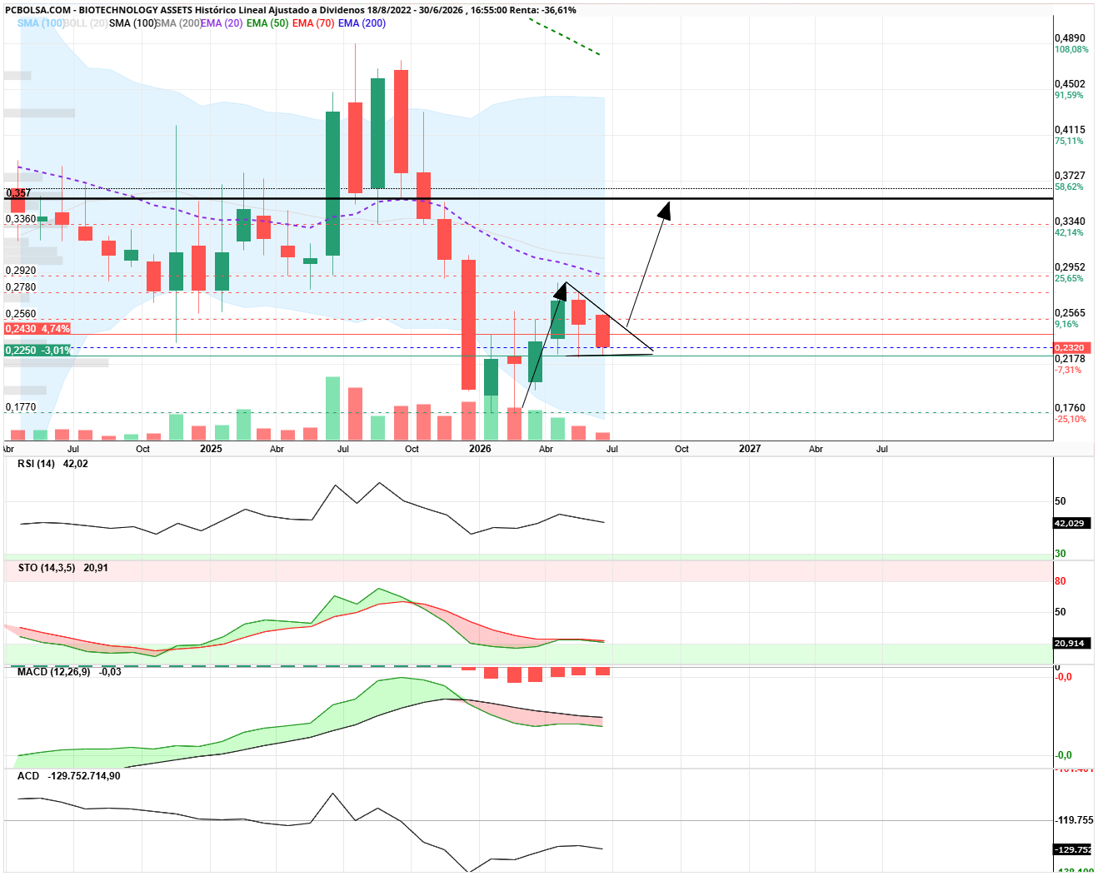Click the light blue SMA (100) legend label

[x=41, y=23]
